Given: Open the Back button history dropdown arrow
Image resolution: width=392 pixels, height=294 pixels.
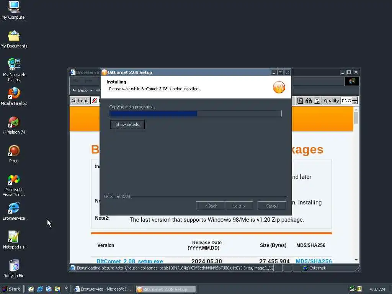Looking at the screenshot, I should (91, 90).
